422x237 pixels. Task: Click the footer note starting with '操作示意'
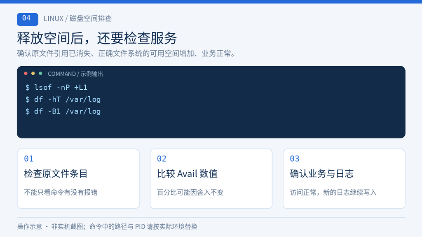click(107, 227)
